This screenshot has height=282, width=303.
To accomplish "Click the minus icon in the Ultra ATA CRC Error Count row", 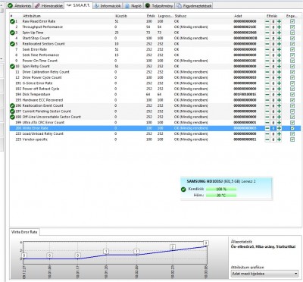I will pyautogui.click(x=267, y=123).
